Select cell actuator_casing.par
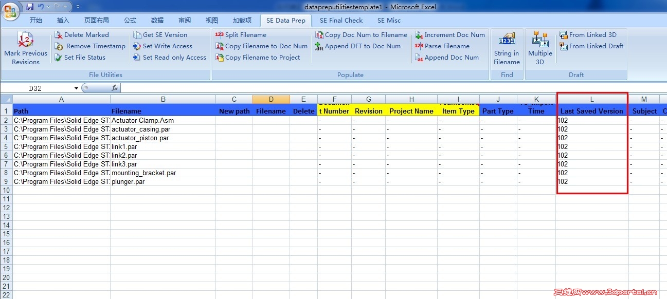 [163, 129]
